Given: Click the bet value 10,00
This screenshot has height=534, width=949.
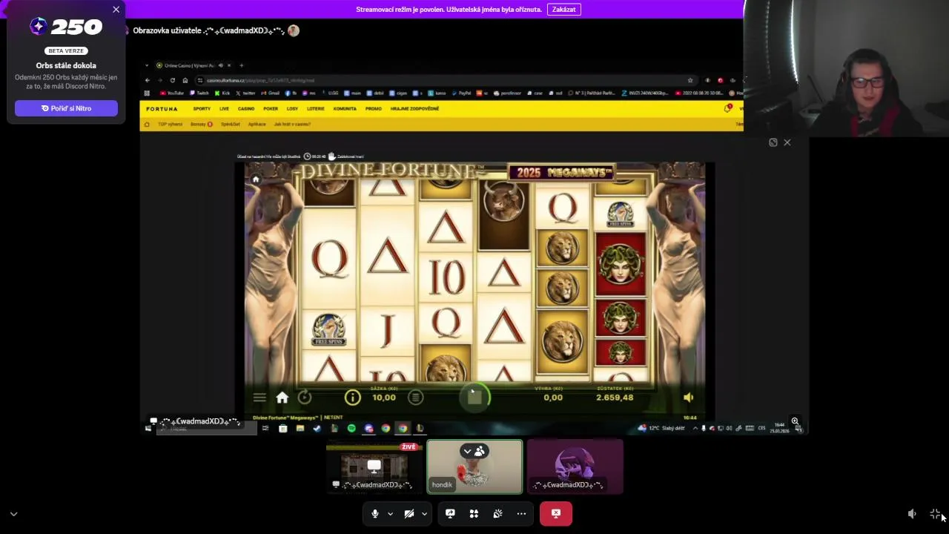Looking at the screenshot, I should [x=384, y=398].
